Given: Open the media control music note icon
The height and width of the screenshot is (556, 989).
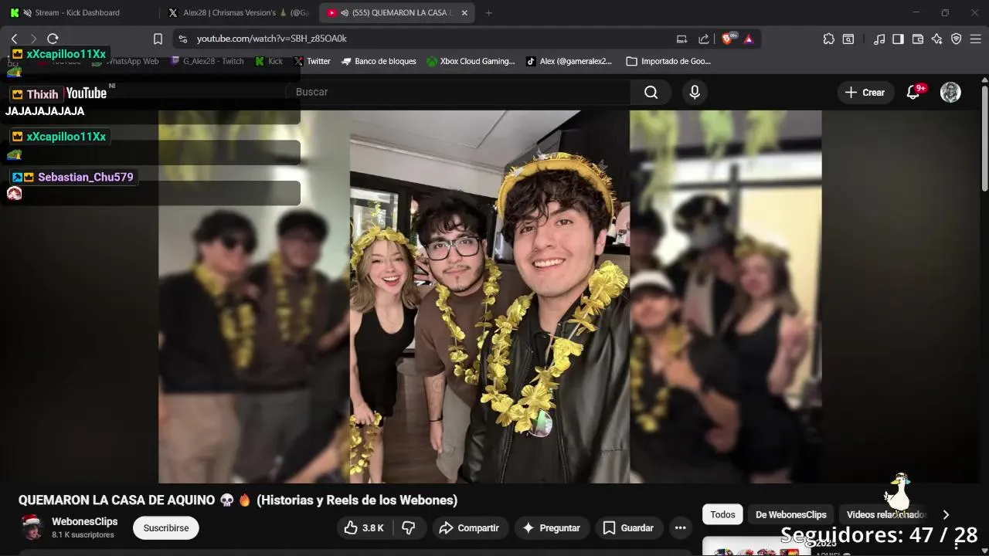Looking at the screenshot, I should pyautogui.click(x=879, y=39).
